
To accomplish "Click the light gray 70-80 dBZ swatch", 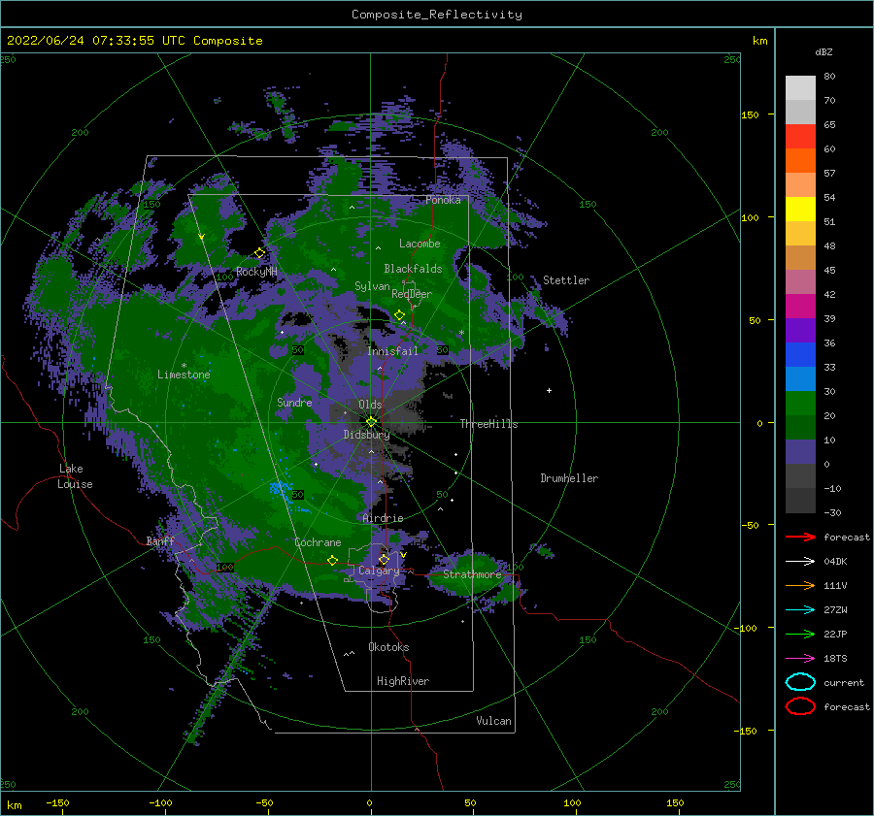I will 800,87.
